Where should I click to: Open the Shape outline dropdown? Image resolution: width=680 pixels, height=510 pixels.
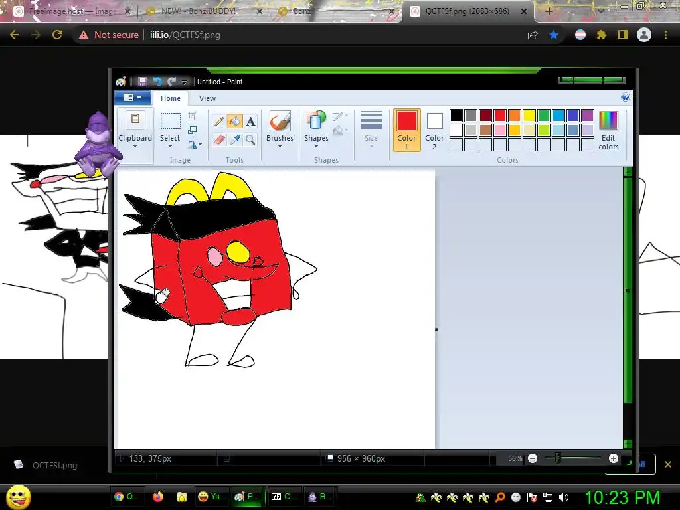tap(340, 116)
